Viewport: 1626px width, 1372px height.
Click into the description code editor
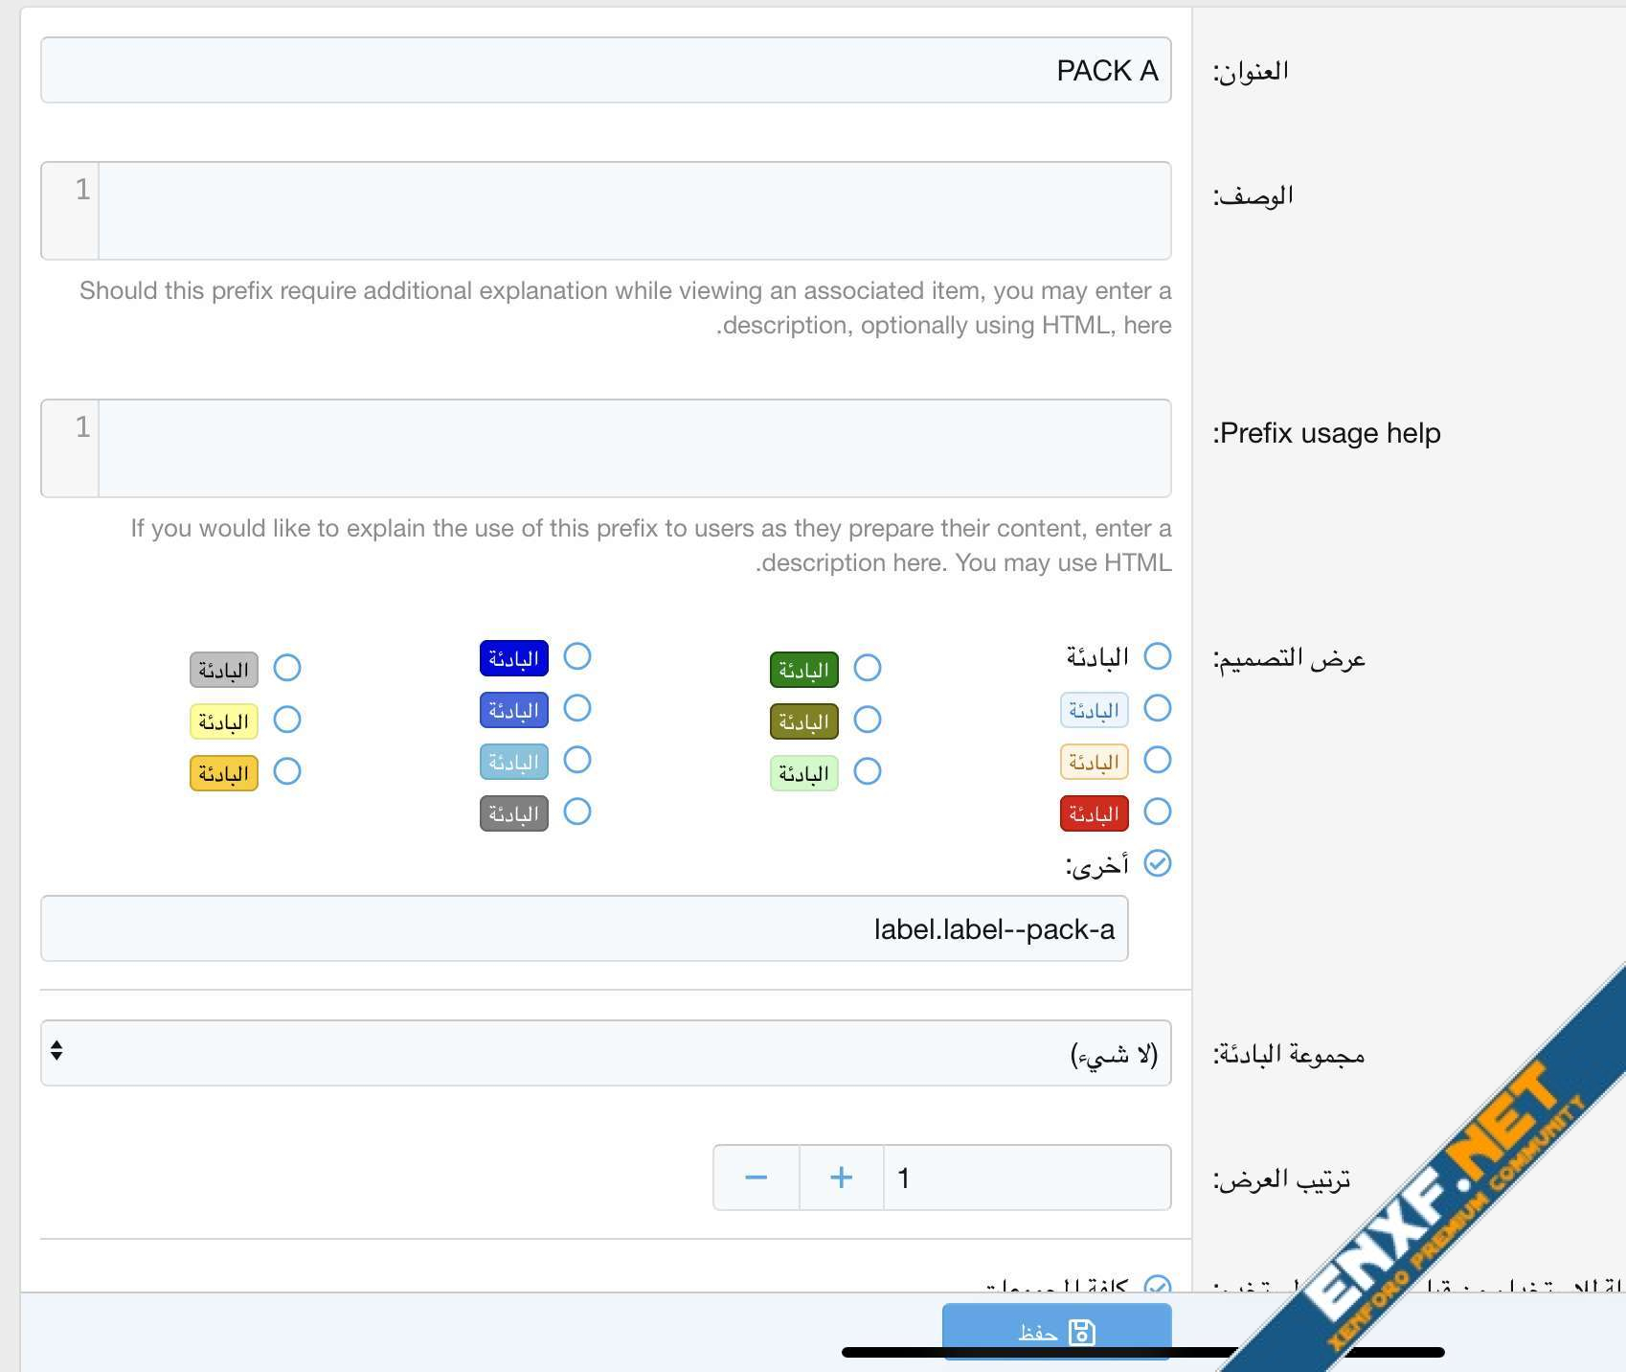click(x=634, y=211)
